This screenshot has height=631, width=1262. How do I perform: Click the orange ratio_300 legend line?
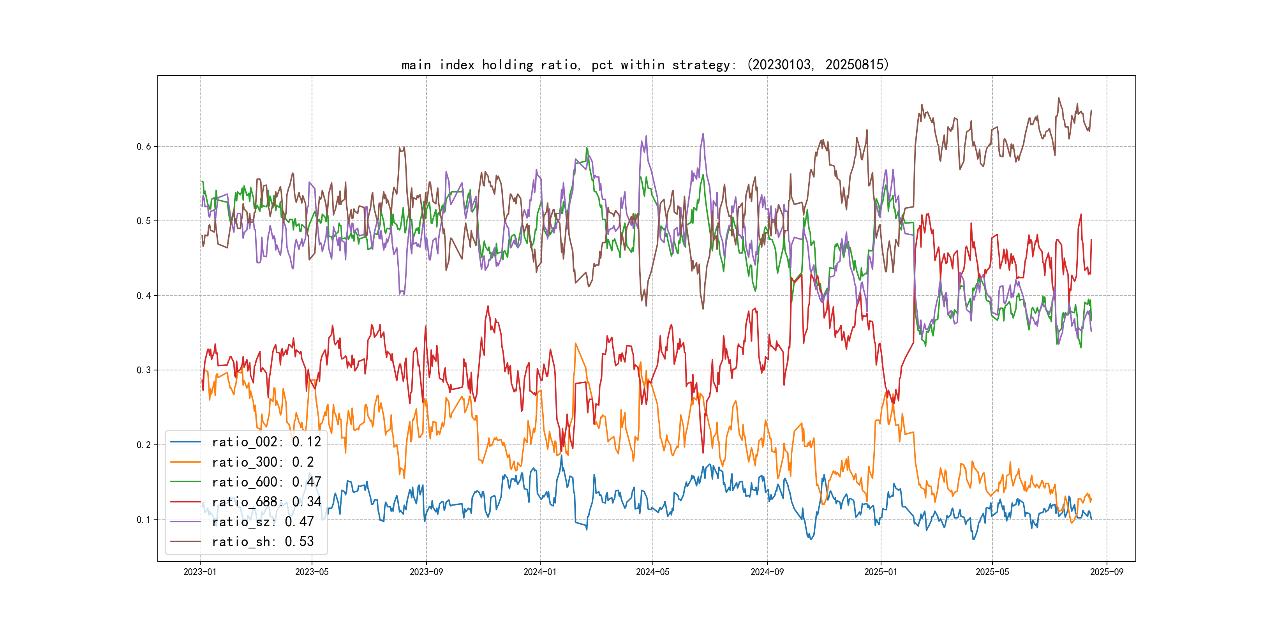coord(185,462)
